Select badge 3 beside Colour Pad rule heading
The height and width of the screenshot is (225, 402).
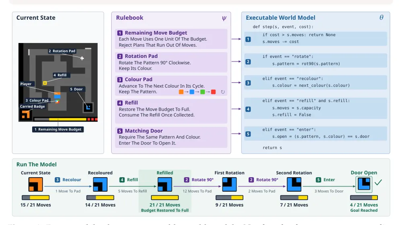[x=120, y=80]
